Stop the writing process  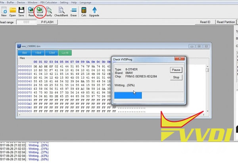pos(176,77)
